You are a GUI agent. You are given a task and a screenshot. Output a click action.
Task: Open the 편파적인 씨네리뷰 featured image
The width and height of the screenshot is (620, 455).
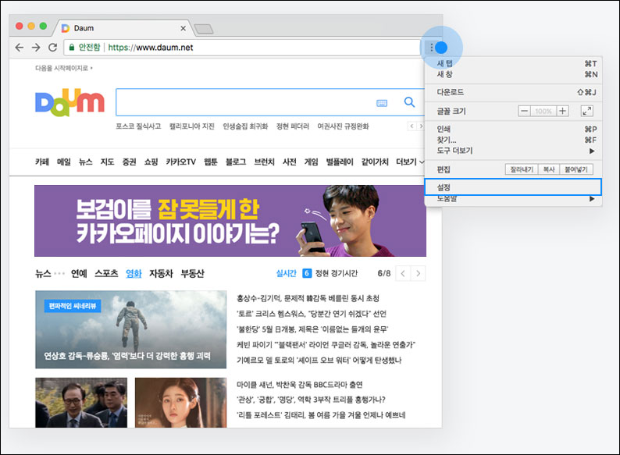coord(131,329)
